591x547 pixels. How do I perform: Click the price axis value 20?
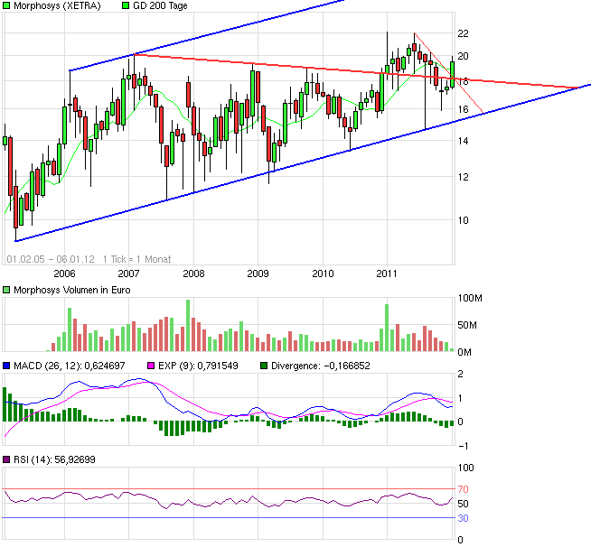click(x=464, y=56)
